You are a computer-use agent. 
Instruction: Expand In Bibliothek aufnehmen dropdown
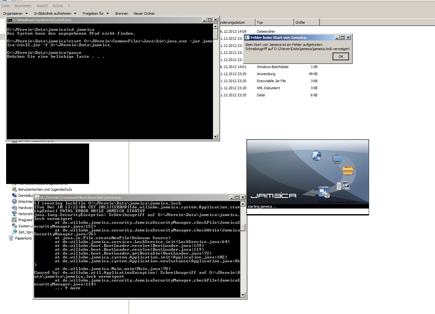[55, 13]
